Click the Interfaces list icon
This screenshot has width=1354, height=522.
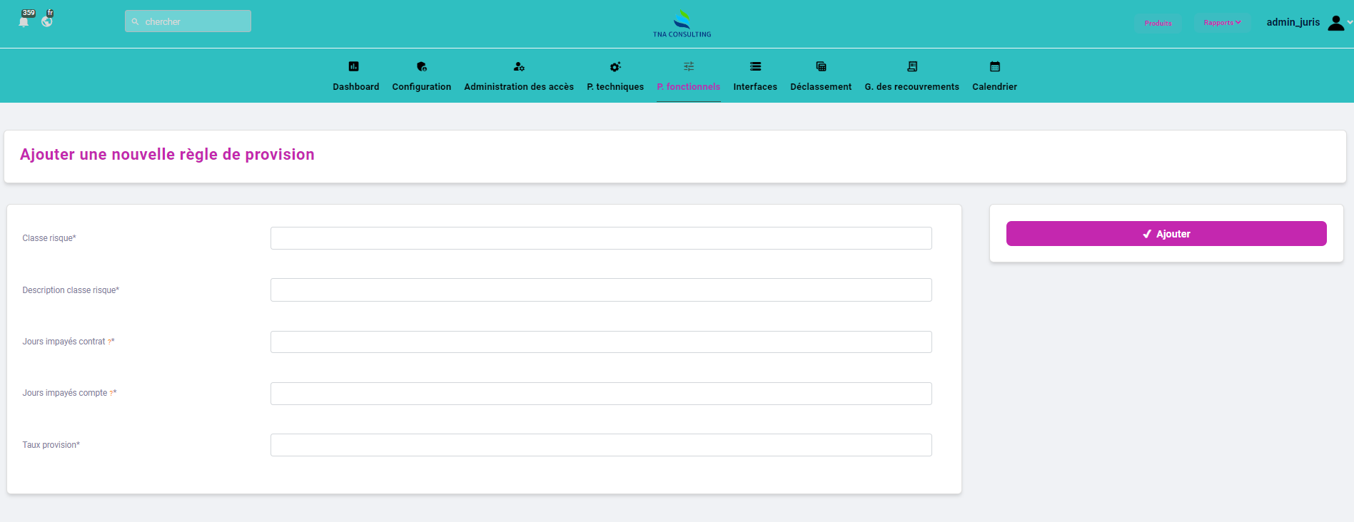[755, 66]
